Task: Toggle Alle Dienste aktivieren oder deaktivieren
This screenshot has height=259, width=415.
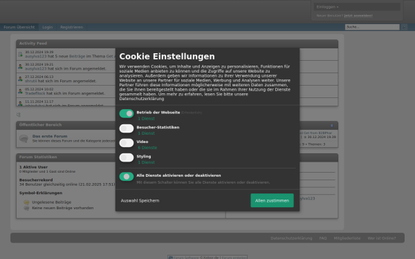Action: [127, 177]
